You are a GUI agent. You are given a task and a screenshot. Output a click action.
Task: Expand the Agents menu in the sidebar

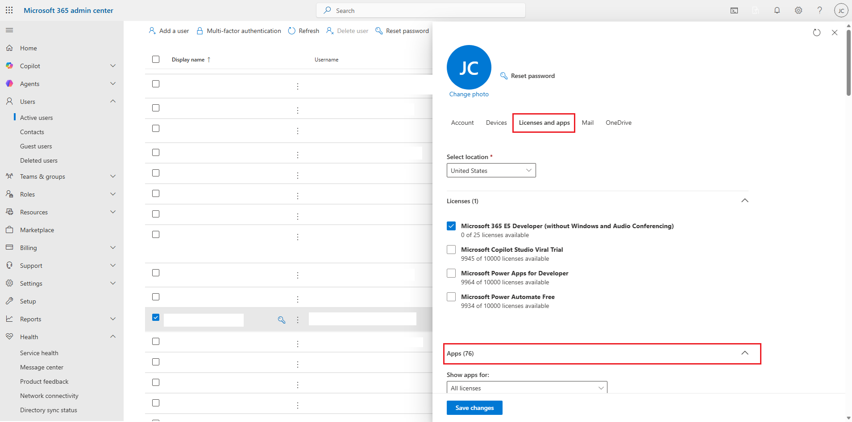tap(113, 84)
